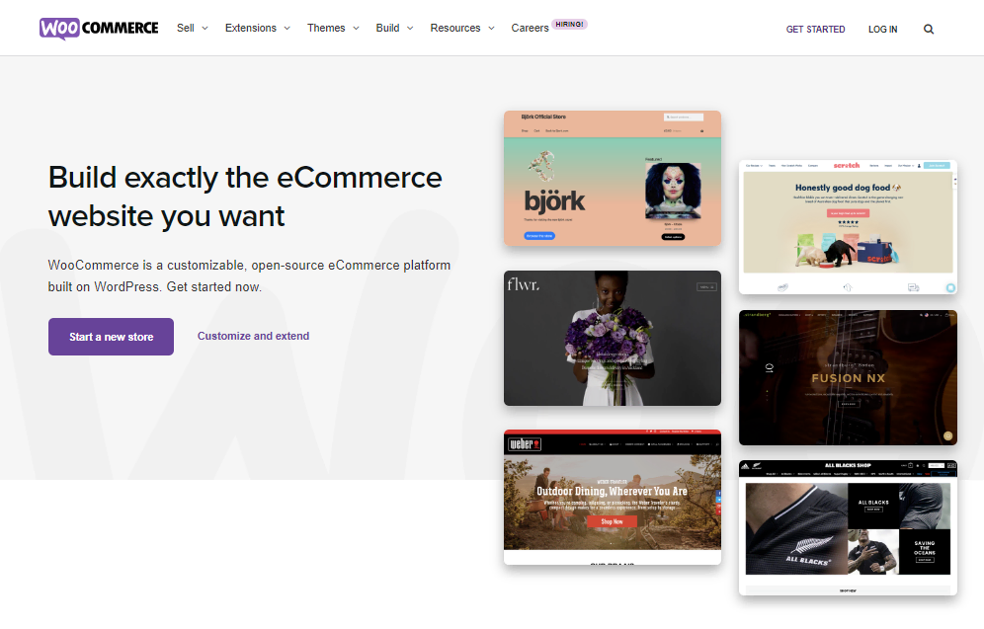984x629 pixels.
Task: Open the scratch dog food showcase thumbnail
Action: click(x=848, y=227)
